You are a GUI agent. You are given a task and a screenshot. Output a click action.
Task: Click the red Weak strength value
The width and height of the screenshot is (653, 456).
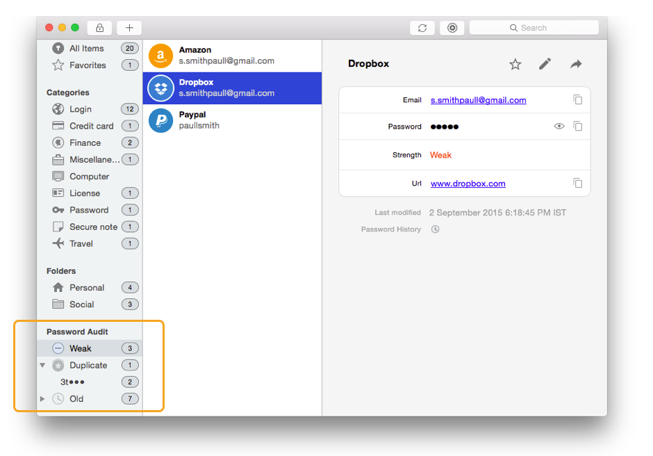440,155
